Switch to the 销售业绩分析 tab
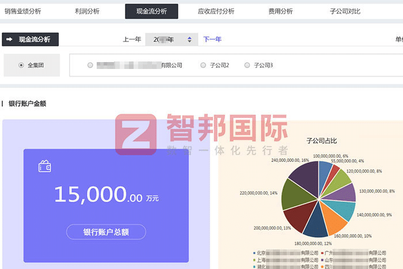Viewport: 403px width, 269px height. point(22,11)
